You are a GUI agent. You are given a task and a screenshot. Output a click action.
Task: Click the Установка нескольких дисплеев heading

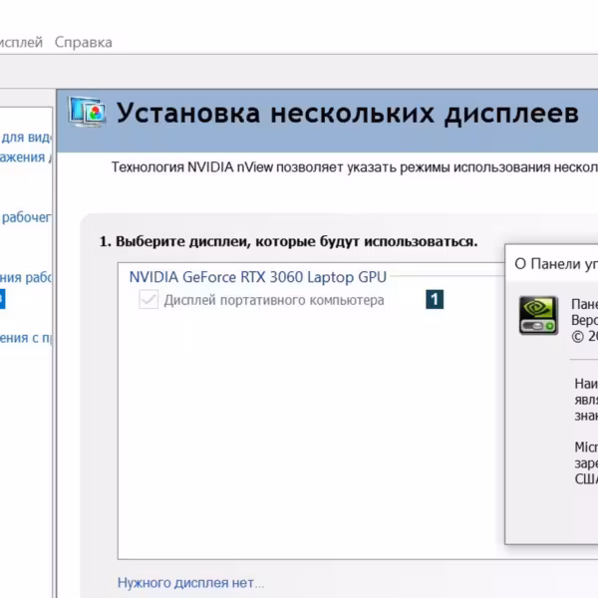(x=348, y=114)
